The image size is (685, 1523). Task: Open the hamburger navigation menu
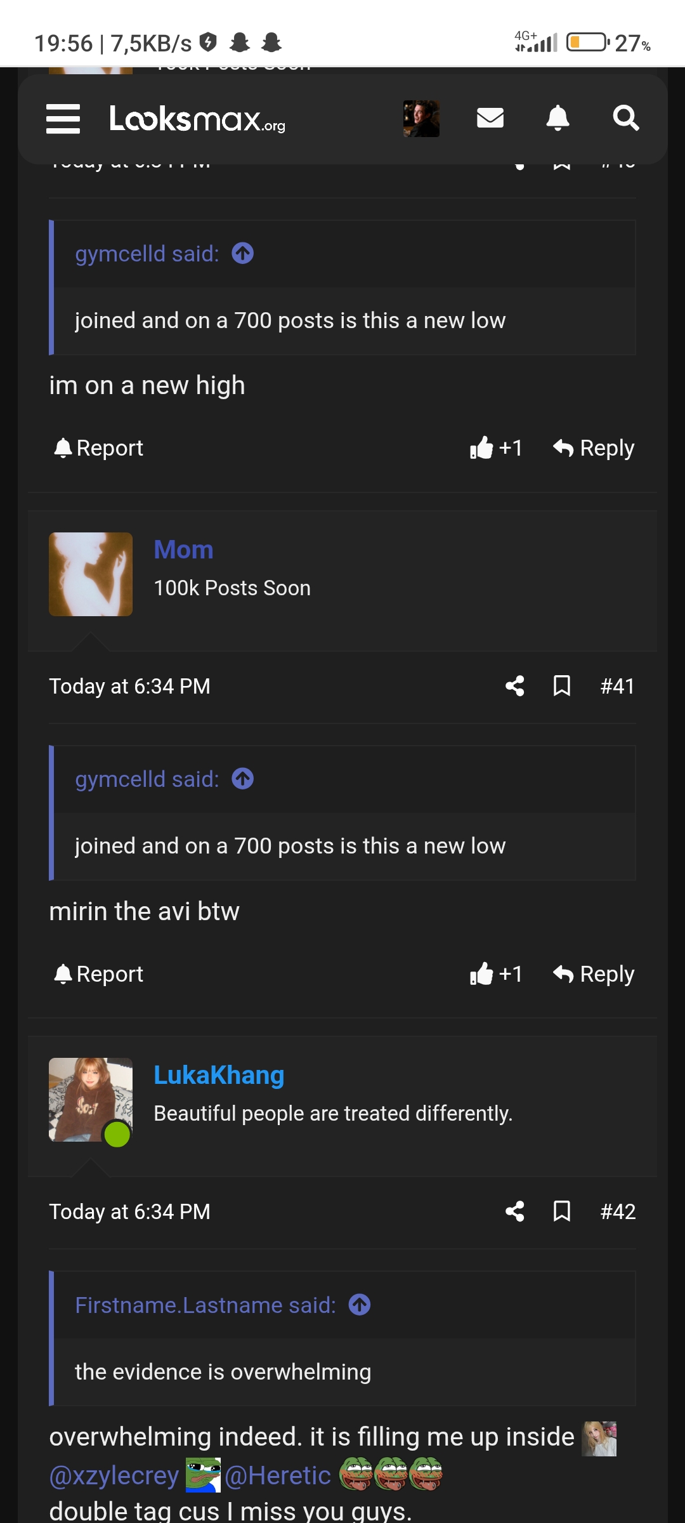63,119
